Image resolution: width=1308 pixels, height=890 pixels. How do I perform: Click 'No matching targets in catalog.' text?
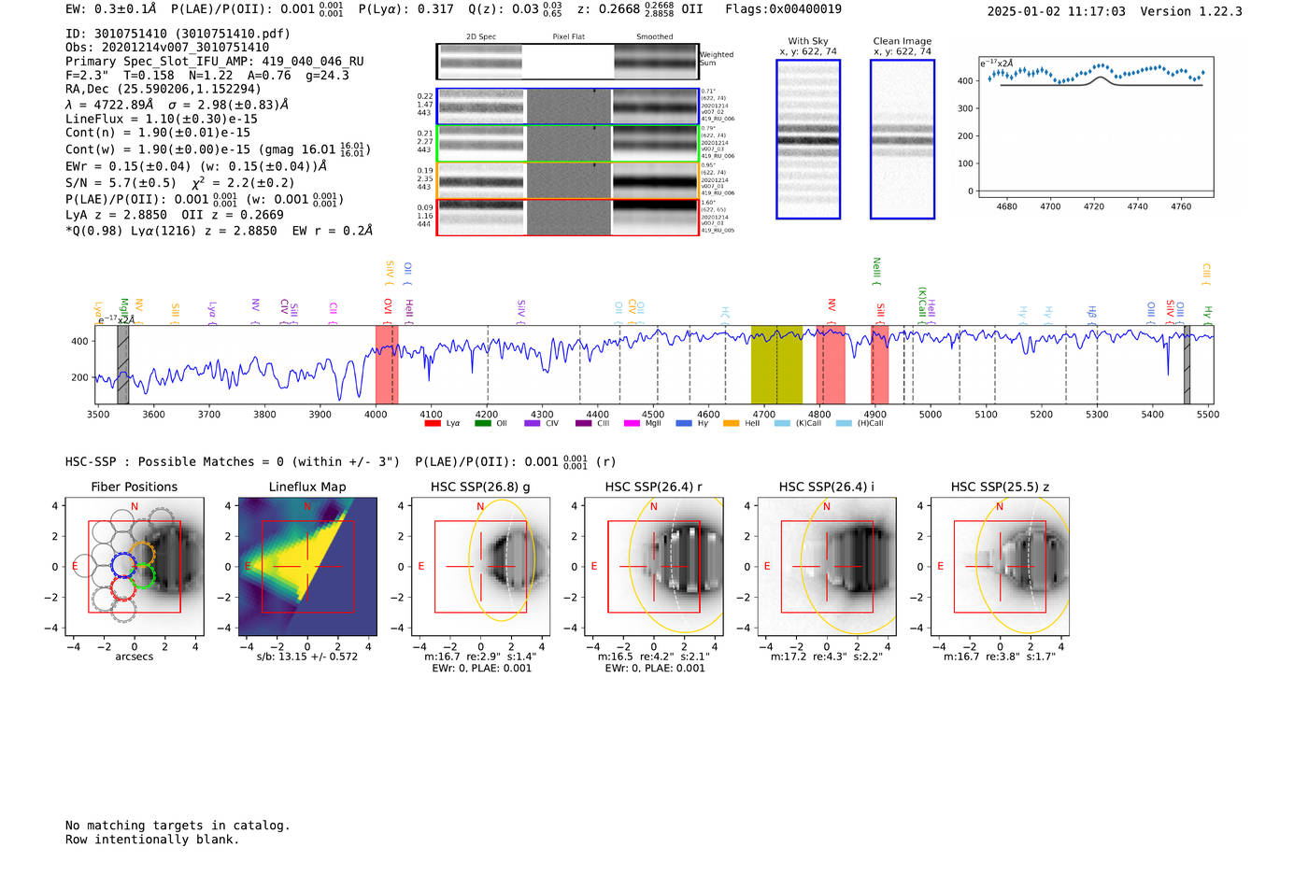(x=178, y=826)
